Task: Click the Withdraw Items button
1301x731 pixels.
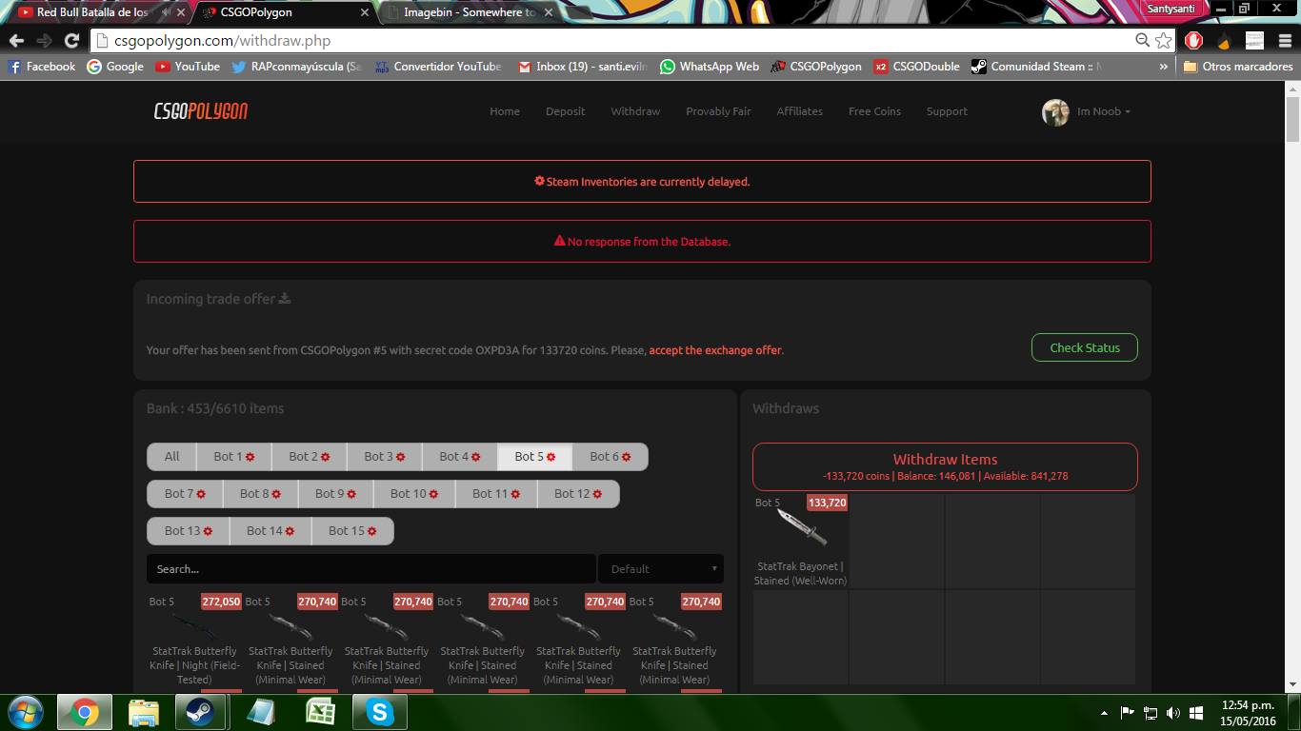Action: coord(945,466)
